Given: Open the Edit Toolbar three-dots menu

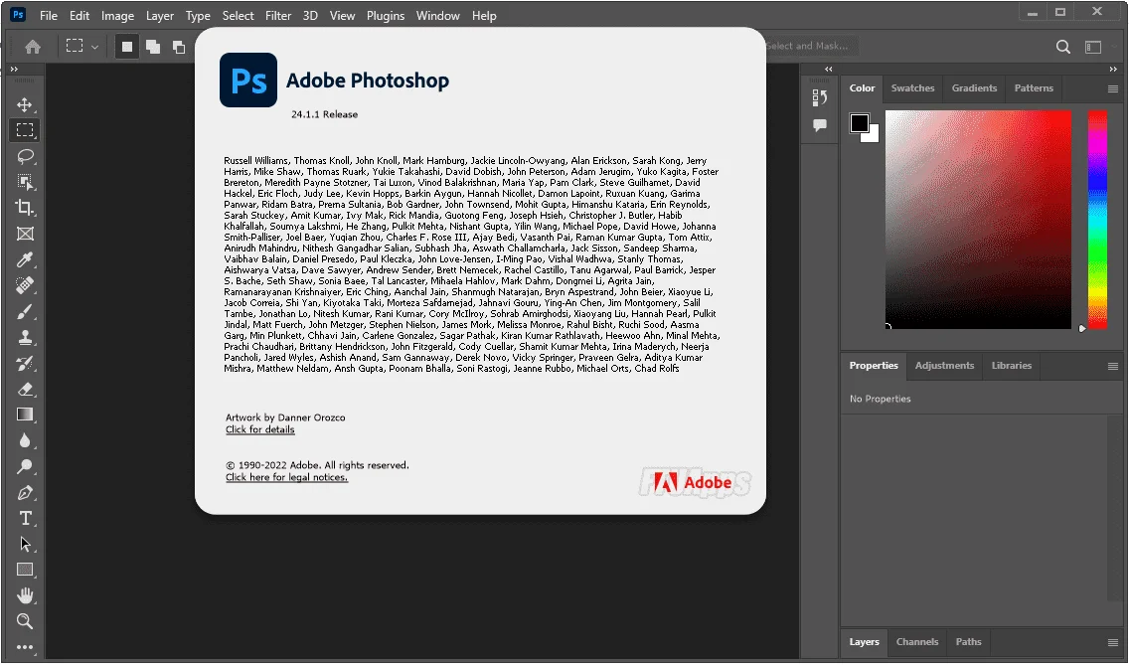Looking at the screenshot, I should (25, 647).
